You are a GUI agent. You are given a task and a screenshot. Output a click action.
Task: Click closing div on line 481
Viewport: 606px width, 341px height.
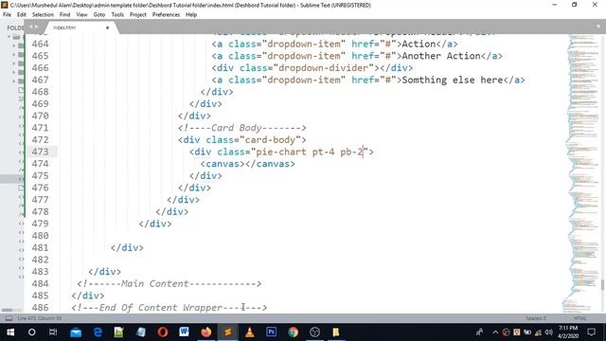pyautogui.click(x=127, y=248)
